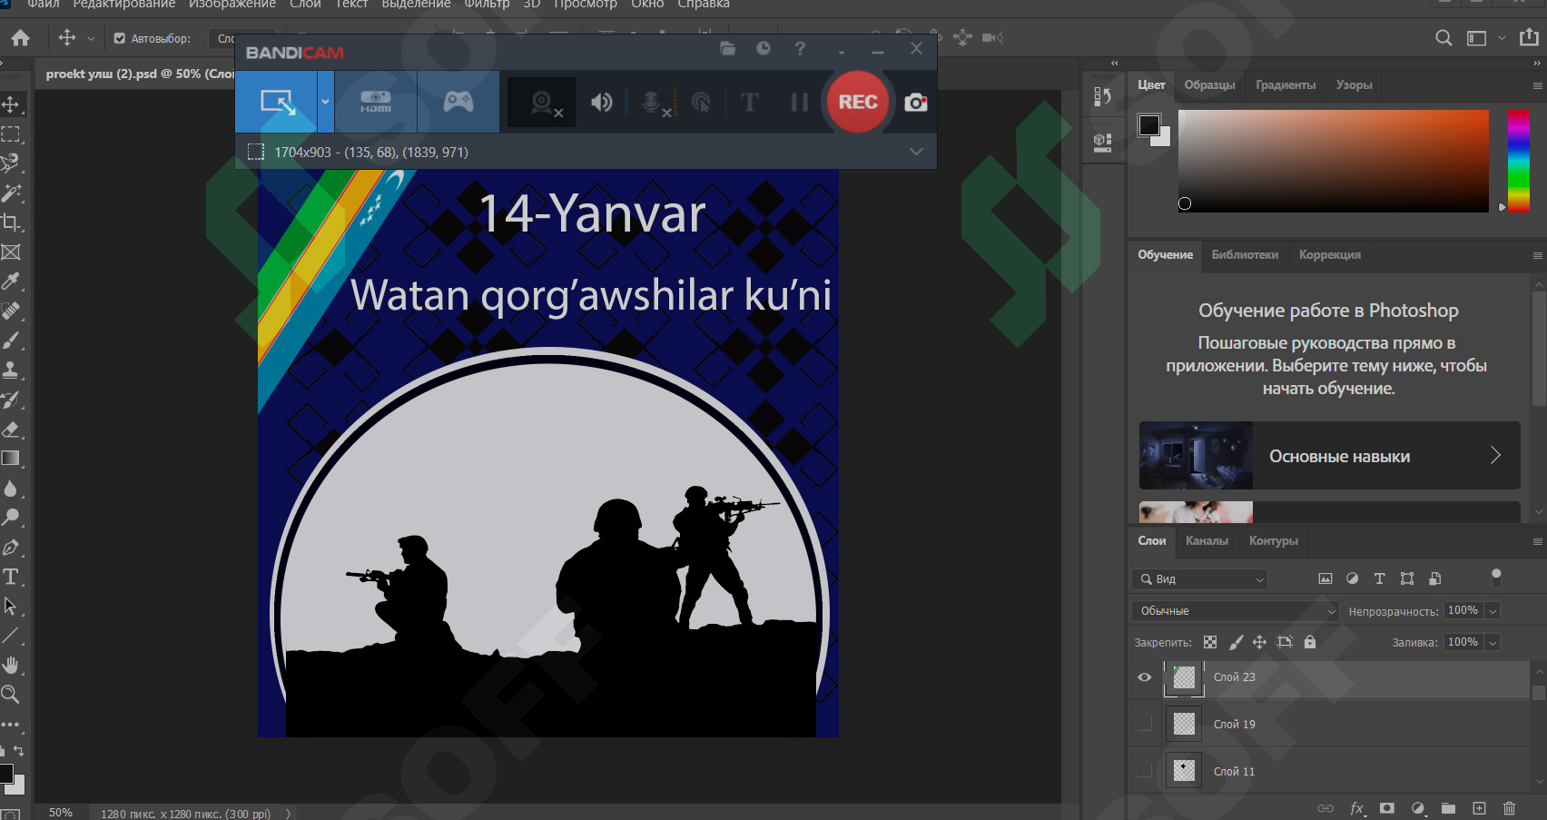
Task: Select the Rectangular Marquee tool
Action: (11, 134)
